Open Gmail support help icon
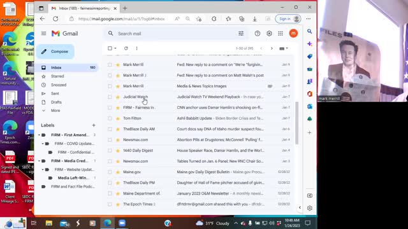Screen dimensions: 408x229 click(258, 34)
